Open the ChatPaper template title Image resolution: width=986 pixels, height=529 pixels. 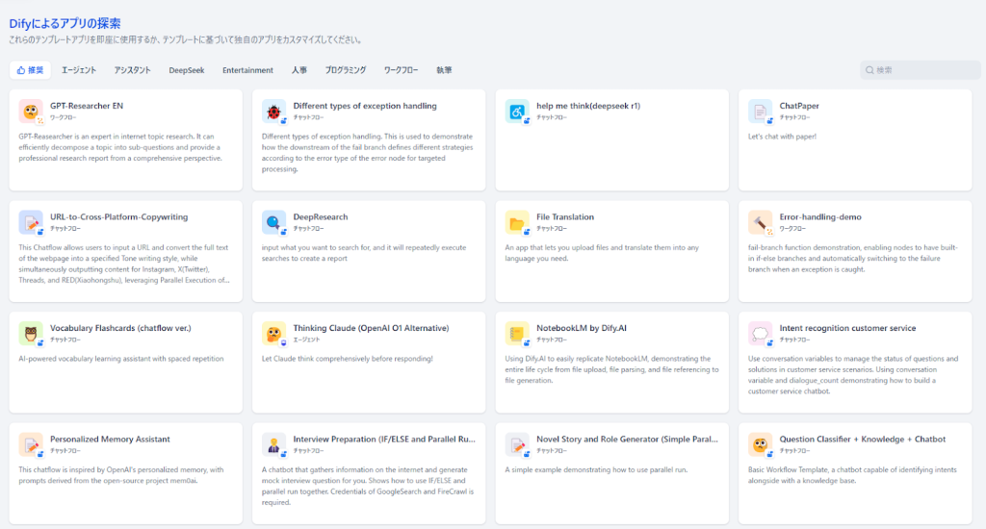pos(799,106)
